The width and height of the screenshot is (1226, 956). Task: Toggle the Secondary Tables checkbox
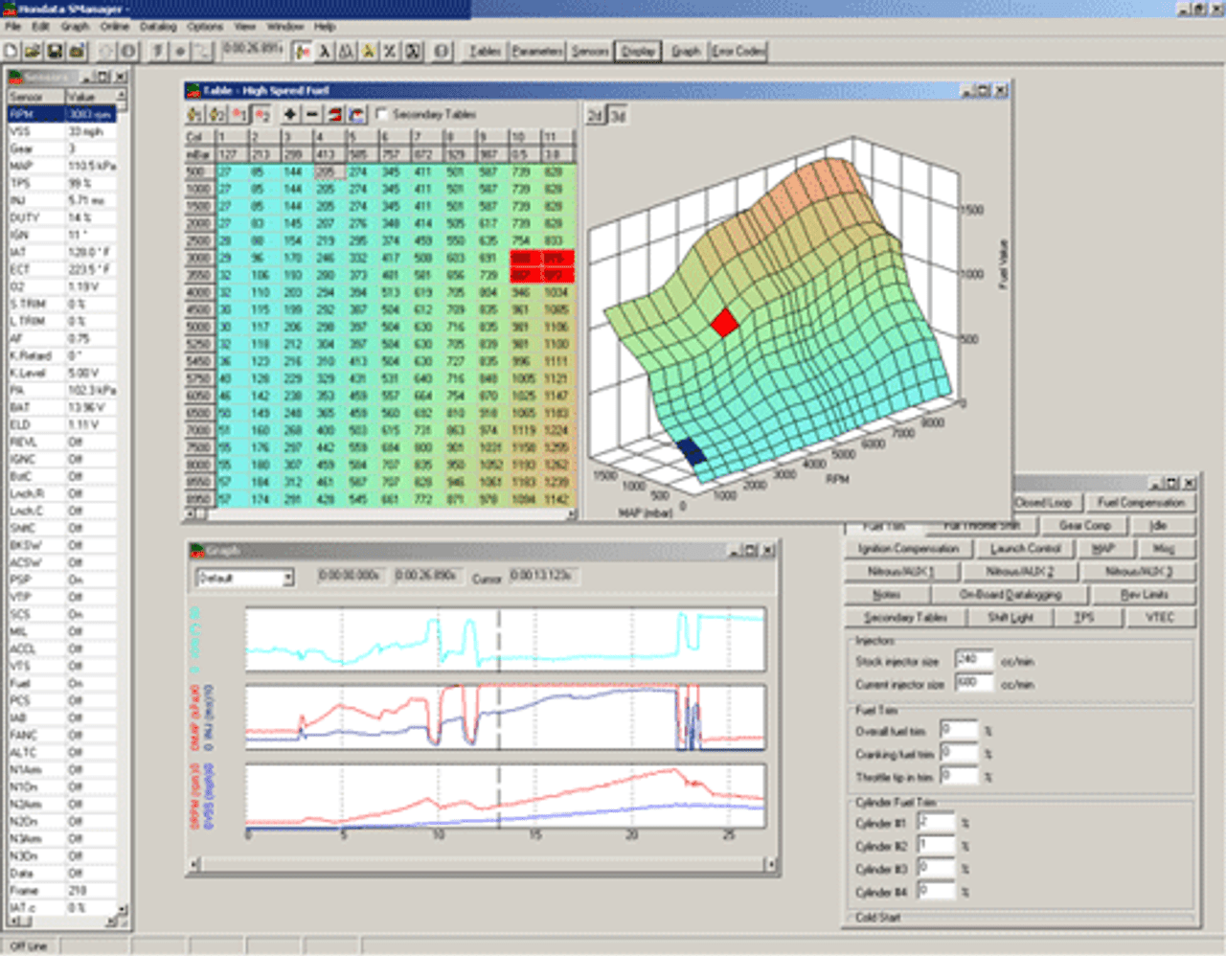pos(382,114)
